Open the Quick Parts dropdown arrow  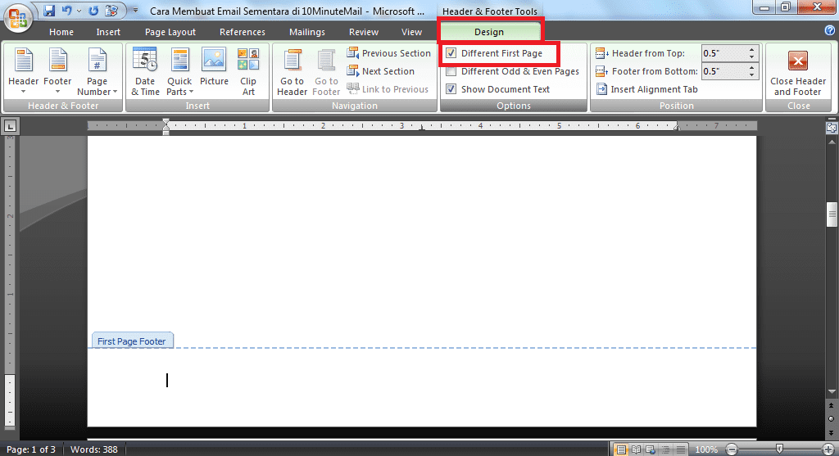click(190, 92)
